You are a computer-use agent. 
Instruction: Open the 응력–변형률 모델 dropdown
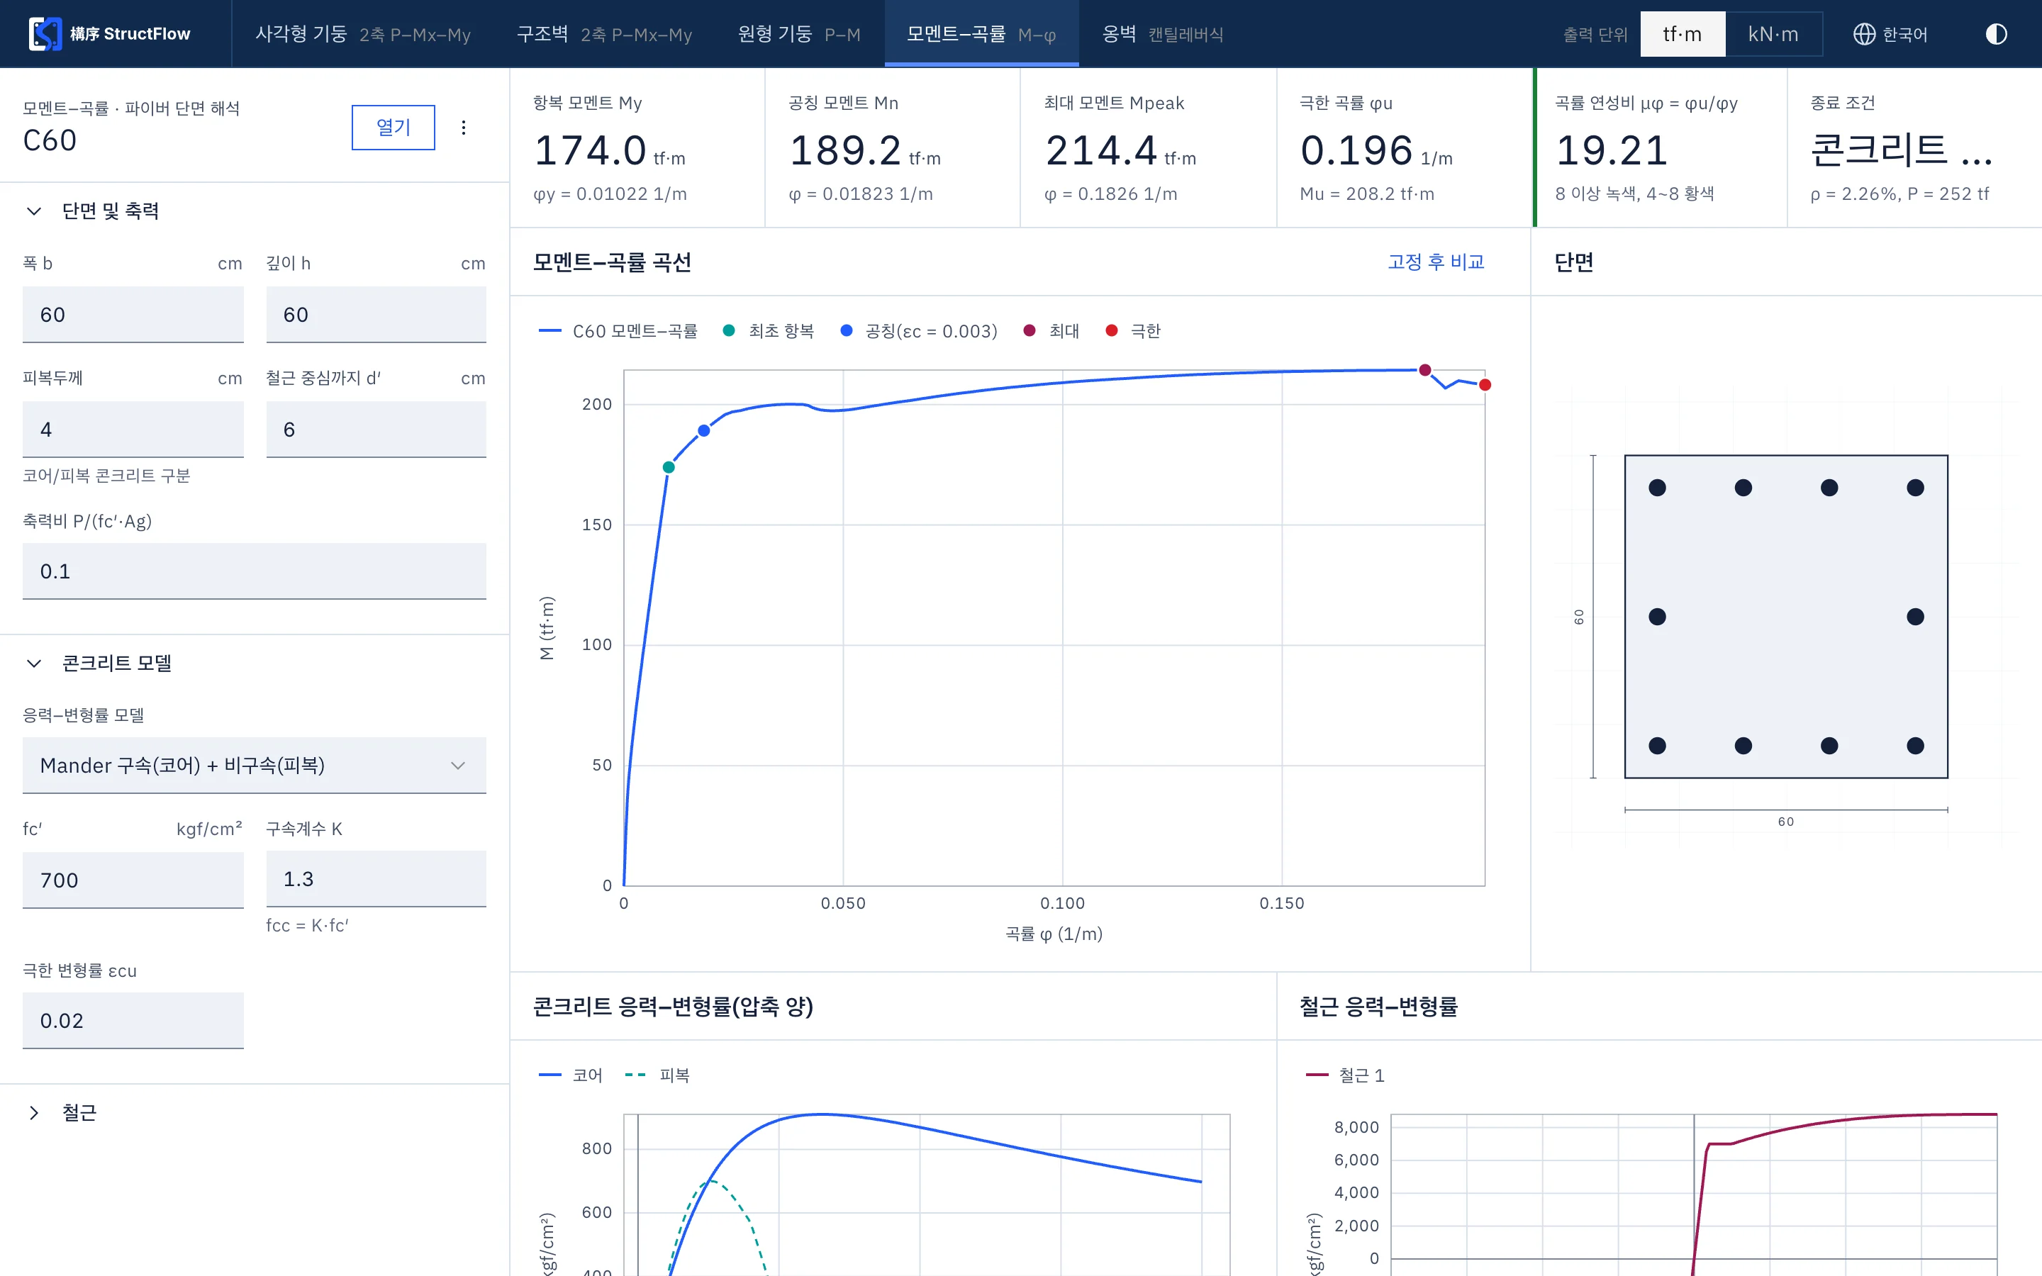254,766
